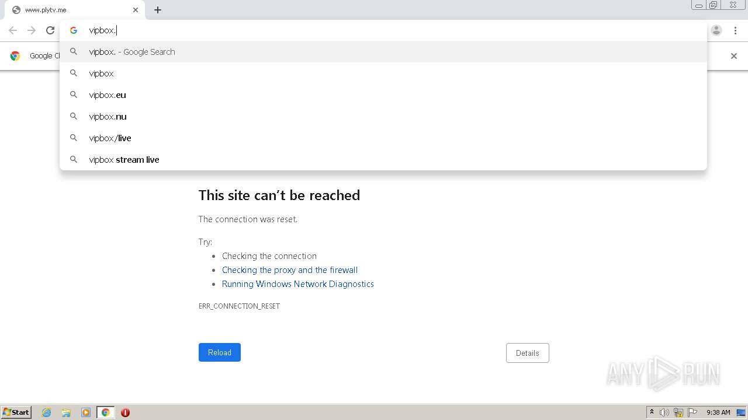Click 'Checking the connection' bullet text
The height and width of the screenshot is (420, 748).
269,256
